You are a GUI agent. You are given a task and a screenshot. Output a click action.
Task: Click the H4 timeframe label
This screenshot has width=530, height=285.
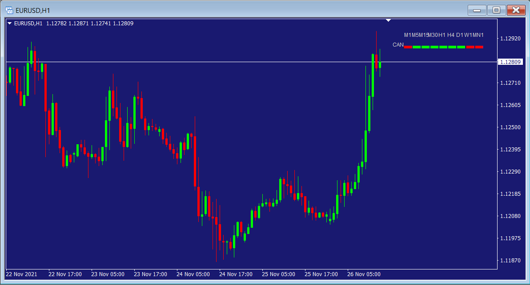451,35
